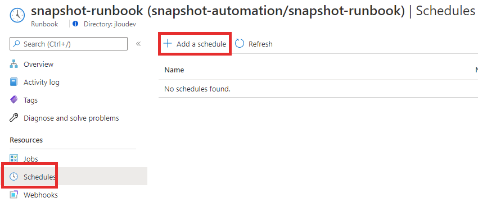Click the purple Tags icon
Viewport: 478px width, 202px height.
(14, 100)
